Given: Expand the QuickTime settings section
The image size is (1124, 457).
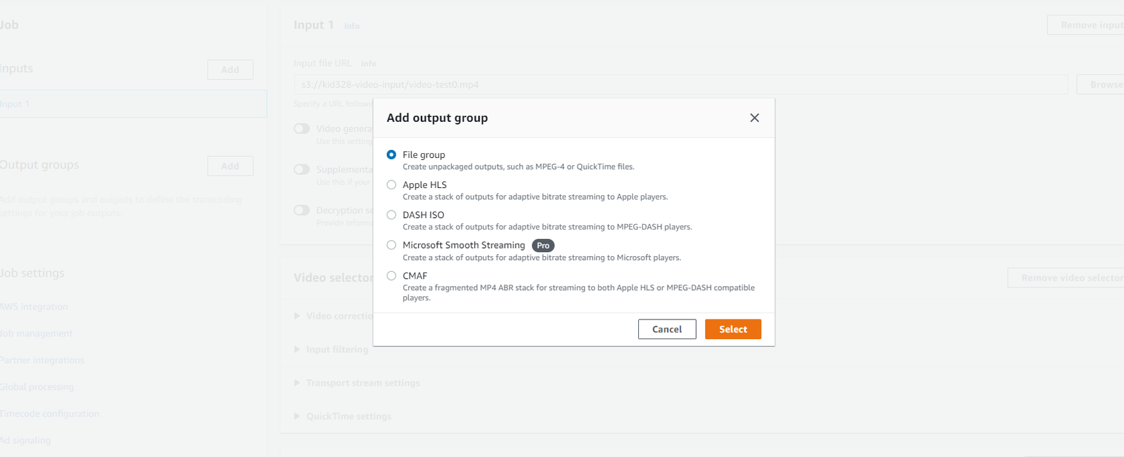Looking at the screenshot, I should tap(348, 416).
